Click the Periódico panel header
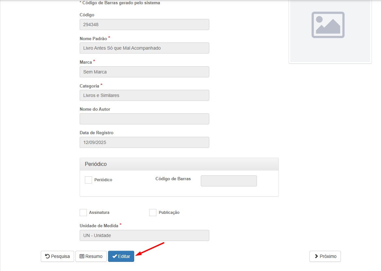The image size is (381, 271). point(179,164)
